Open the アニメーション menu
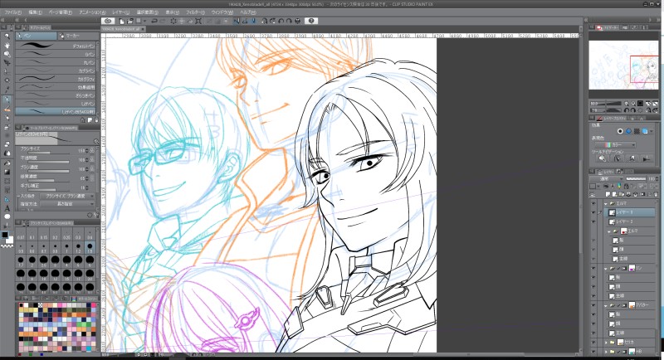Viewport: 664px width, 360px height. point(92,12)
